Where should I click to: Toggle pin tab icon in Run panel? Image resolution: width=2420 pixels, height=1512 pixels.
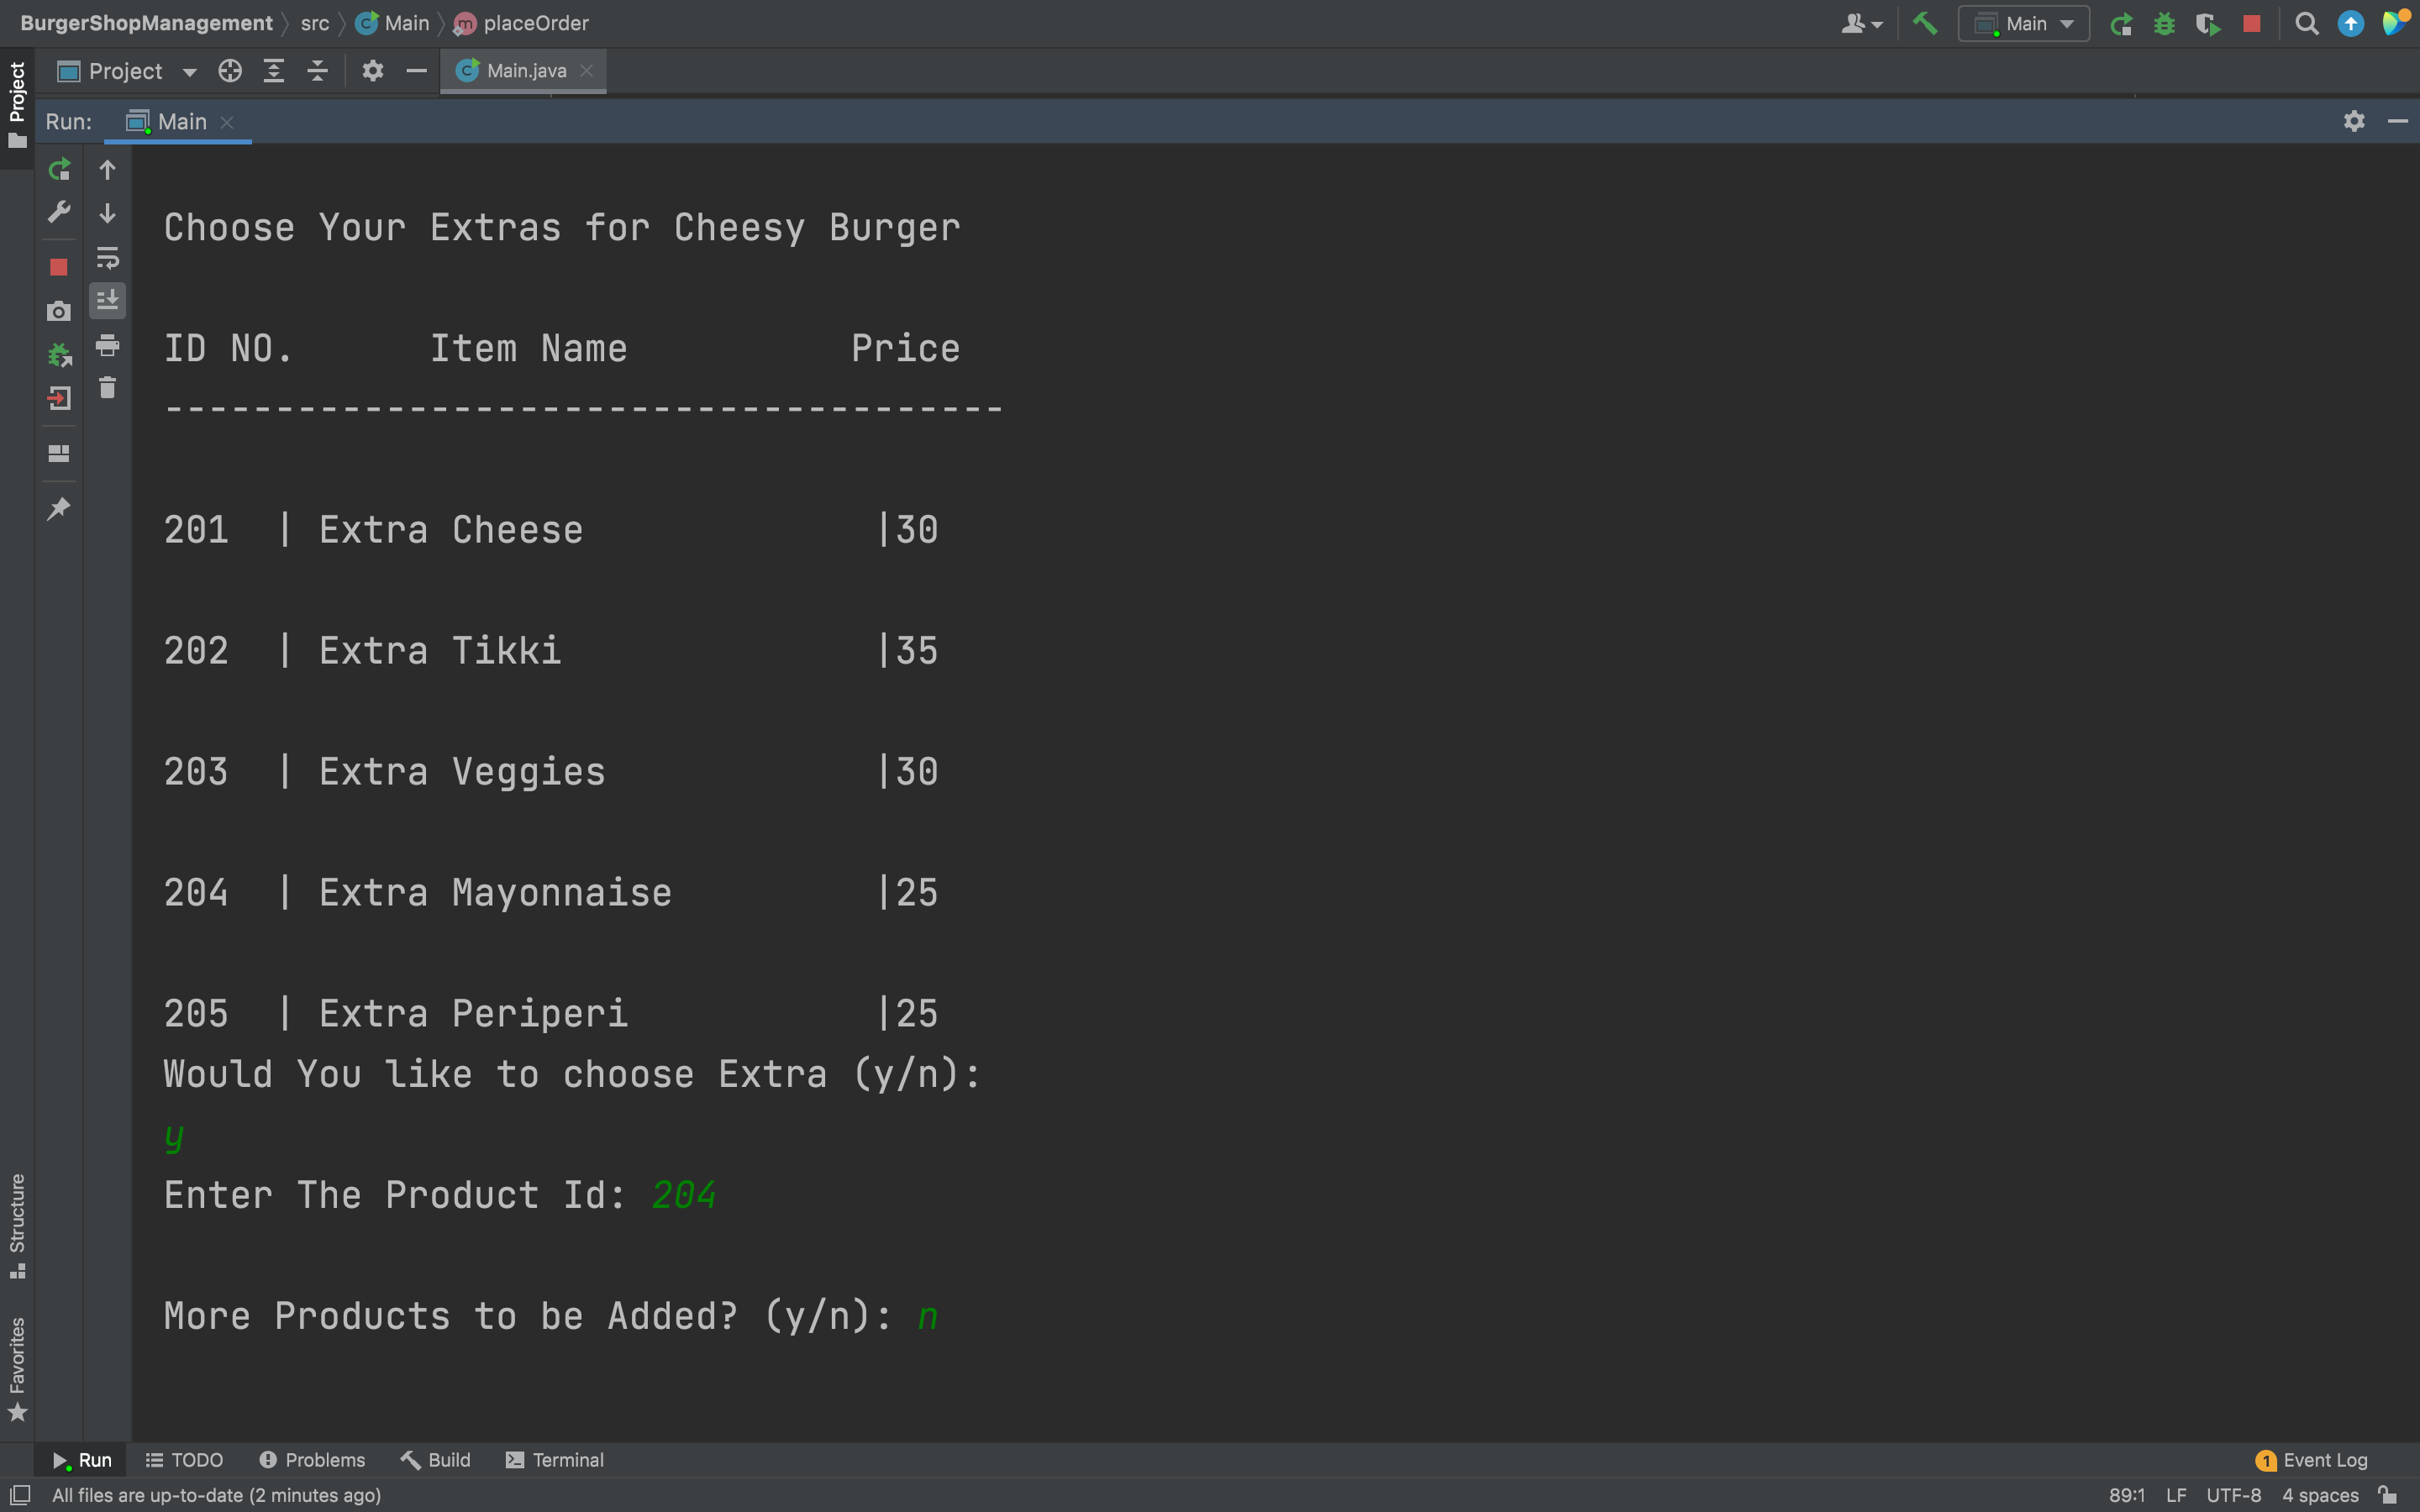click(59, 508)
